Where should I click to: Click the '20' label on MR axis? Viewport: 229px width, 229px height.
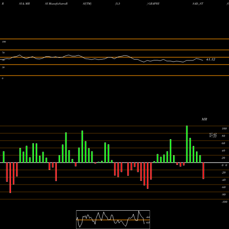(x=224, y=158)
